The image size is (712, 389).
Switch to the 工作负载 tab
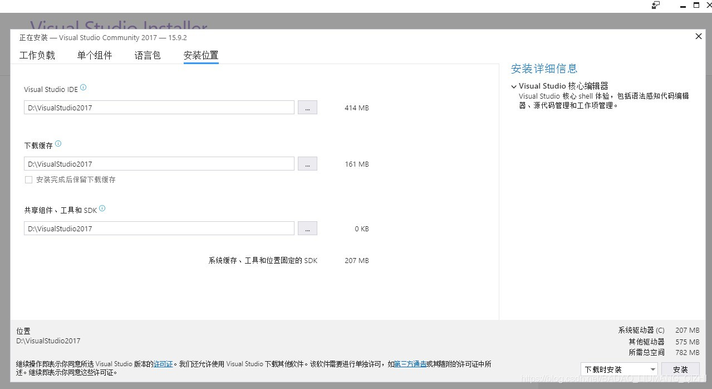(37, 55)
